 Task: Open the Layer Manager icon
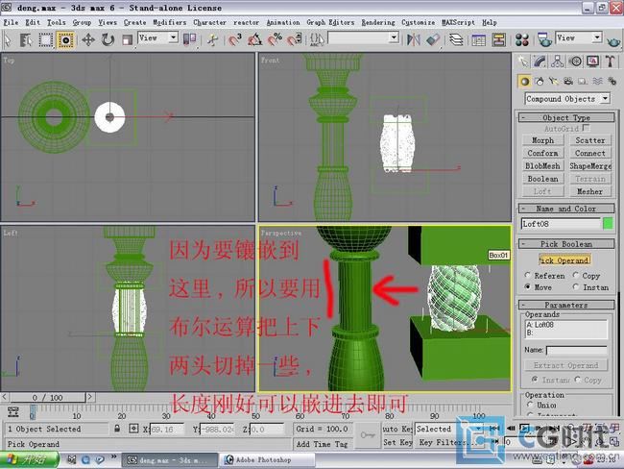tap(456, 39)
